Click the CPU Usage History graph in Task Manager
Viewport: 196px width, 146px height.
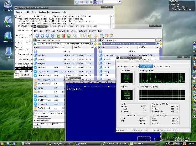162,78
